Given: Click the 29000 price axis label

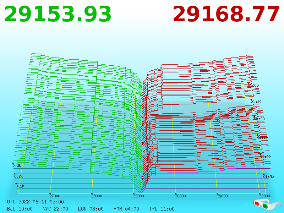Looking at the screenshot, I should (x=138, y=196).
